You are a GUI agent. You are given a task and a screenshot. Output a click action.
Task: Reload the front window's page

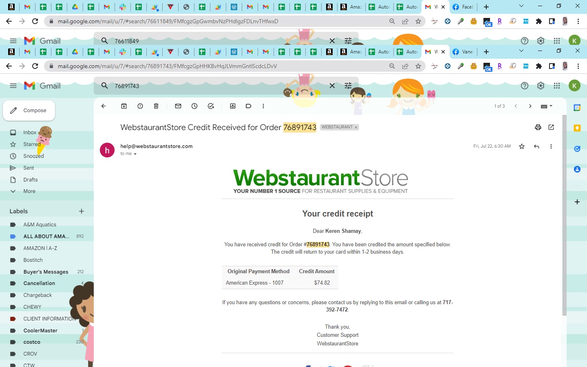(x=35, y=66)
